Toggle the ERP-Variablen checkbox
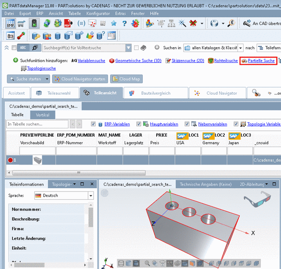Image resolution: width=281 pixels, height=269 pixels. 93,124
